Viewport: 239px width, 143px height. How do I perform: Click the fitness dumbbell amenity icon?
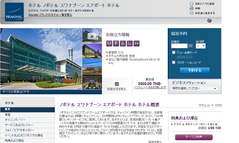[137, 43]
